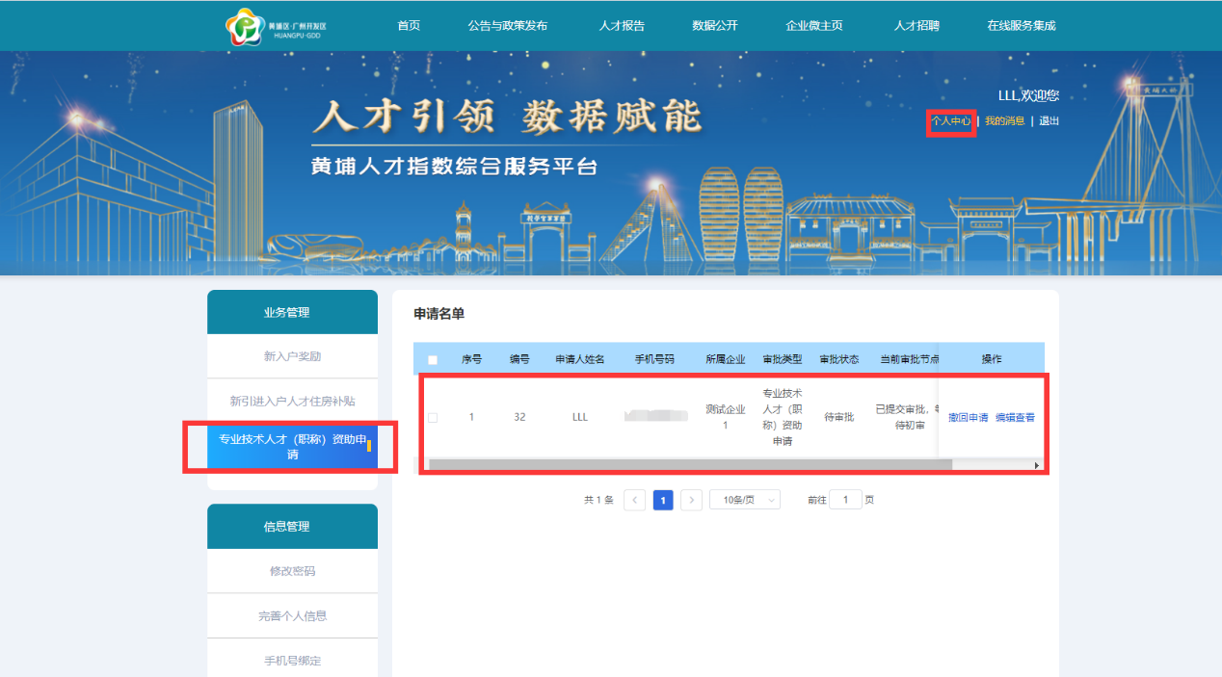The width and height of the screenshot is (1222, 677).
Task: Go to previous page arrow in pagination
Action: 634,500
